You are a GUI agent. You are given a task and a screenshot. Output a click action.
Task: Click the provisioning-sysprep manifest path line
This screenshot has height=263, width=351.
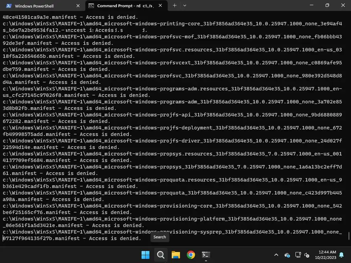[172, 232]
